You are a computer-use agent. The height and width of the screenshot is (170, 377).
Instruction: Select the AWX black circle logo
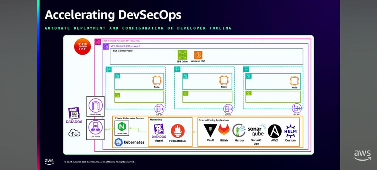coord(274,131)
